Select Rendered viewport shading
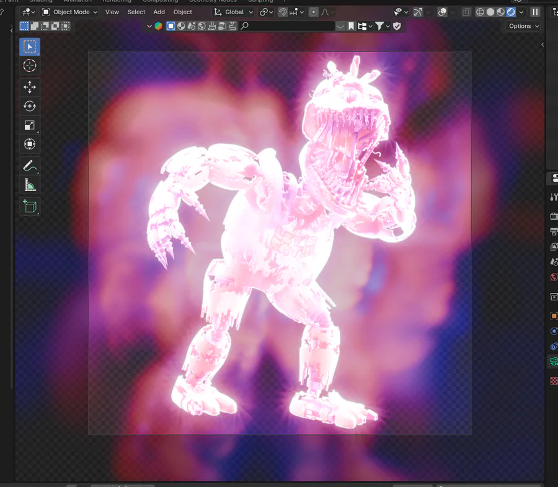This screenshot has width=558, height=487. (511, 12)
